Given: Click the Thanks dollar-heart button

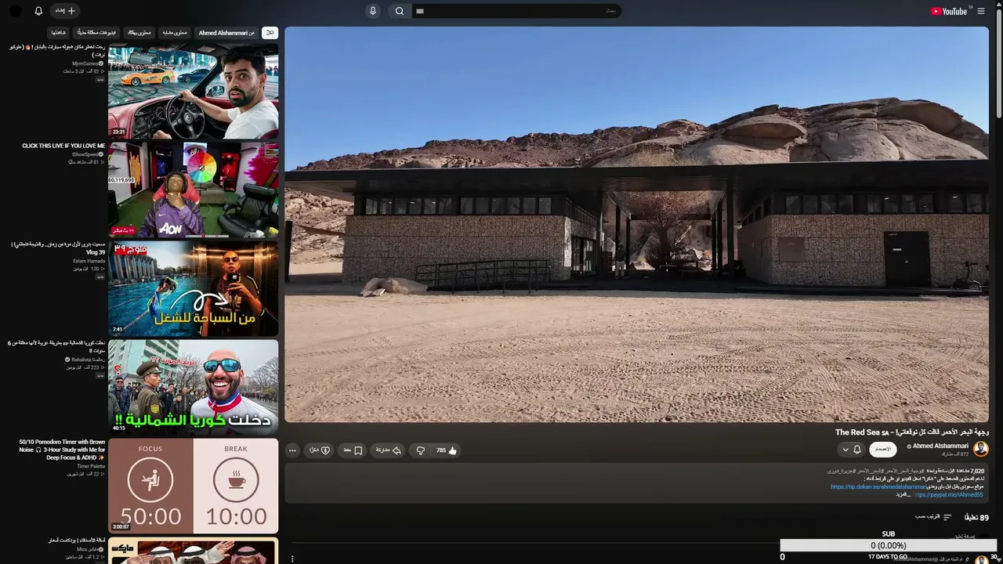Looking at the screenshot, I should tap(320, 450).
